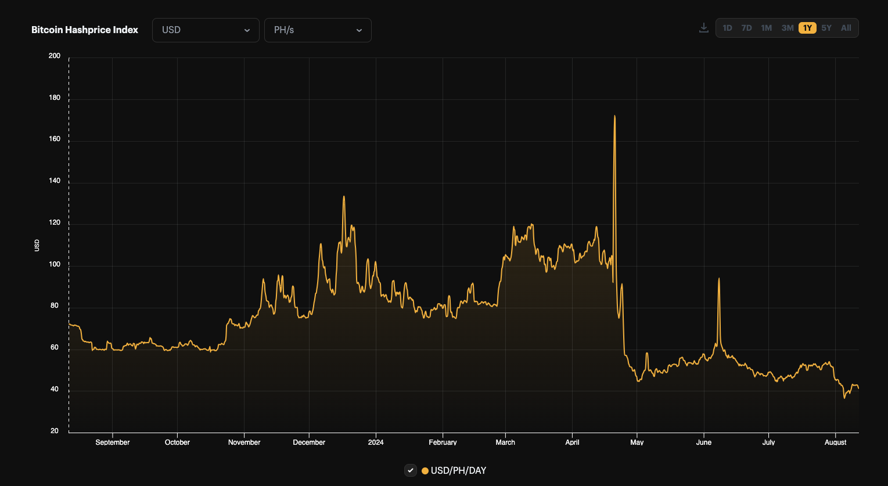Expand the PH/s unit dropdown
The width and height of the screenshot is (888, 486).
(318, 30)
